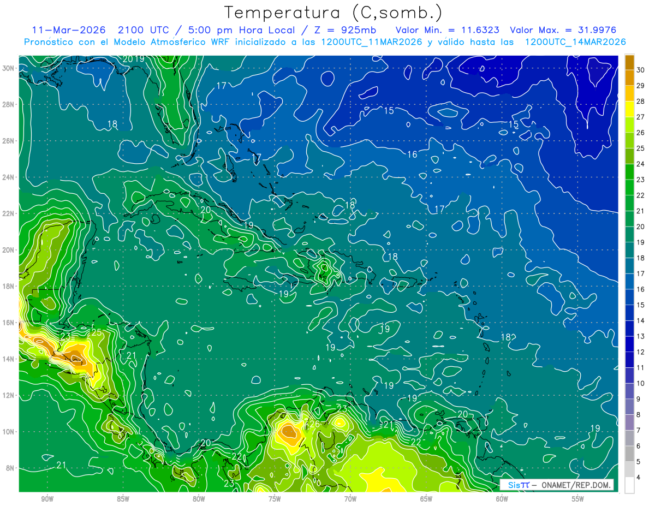Click the yellow legend swatch between 27 and 28
Image resolution: width=655 pixels, height=506 pixels.
629,109
